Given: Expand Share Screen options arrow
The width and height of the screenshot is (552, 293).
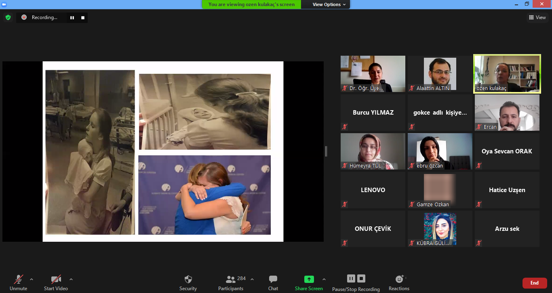Looking at the screenshot, I should tap(324, 279).
